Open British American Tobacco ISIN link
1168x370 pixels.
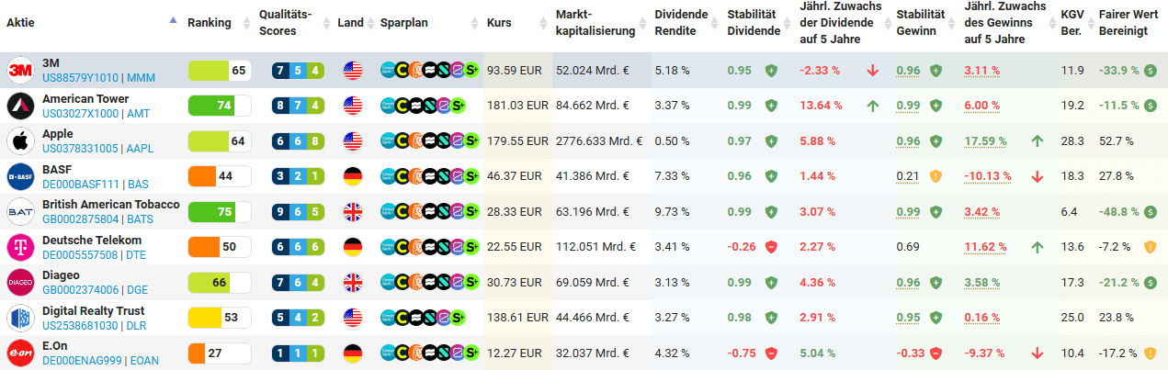click(x=80, y=219)
